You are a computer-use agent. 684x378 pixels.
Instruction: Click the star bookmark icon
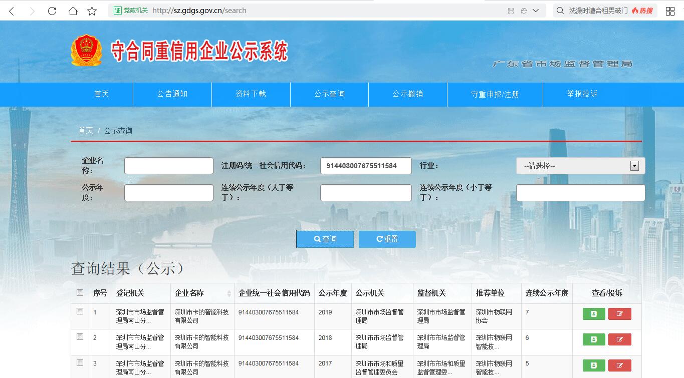pos(92,10)
